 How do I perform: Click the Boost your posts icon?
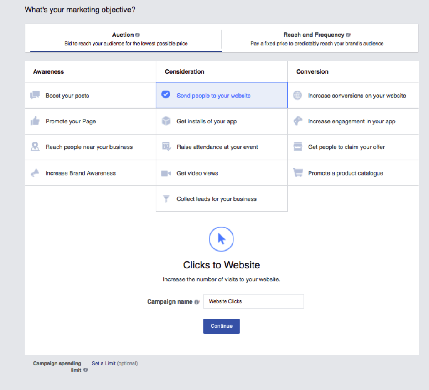point(35,96)
